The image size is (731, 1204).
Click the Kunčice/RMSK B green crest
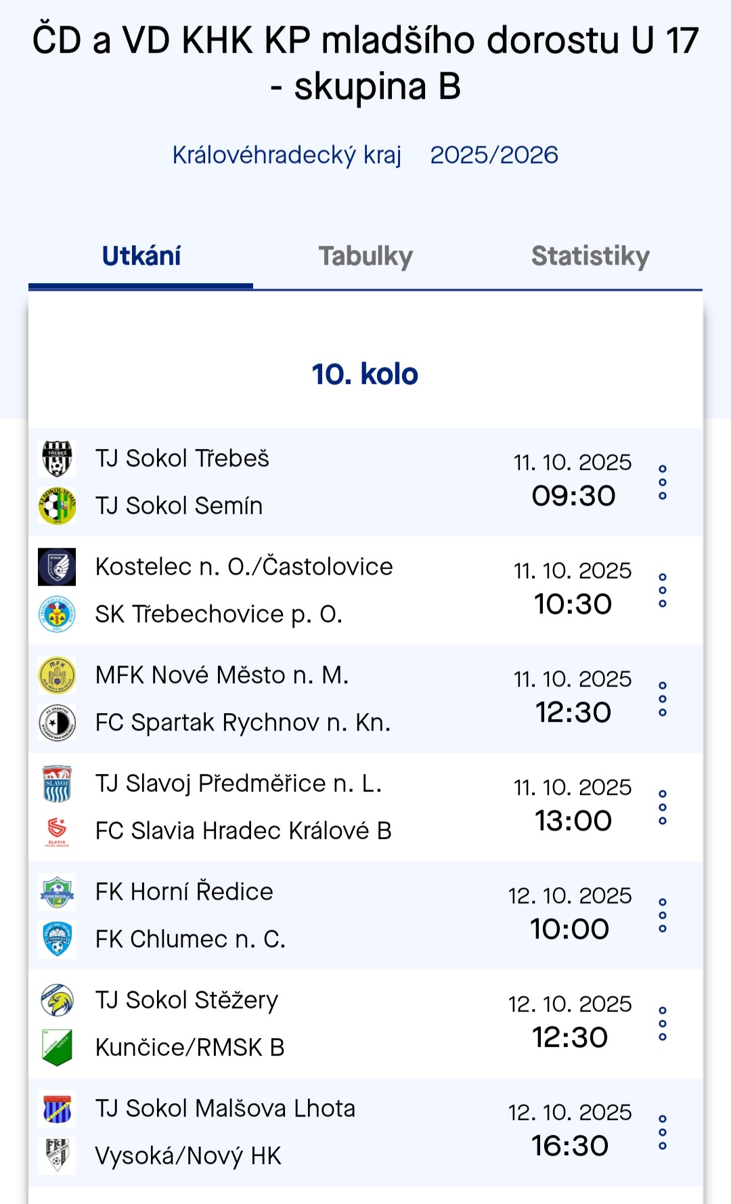coord(57,1048)
